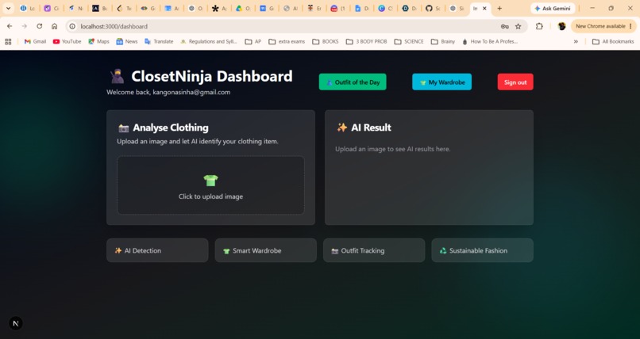
Task: Switch to the black asterisk icon tab
Action: pos(219,8)
